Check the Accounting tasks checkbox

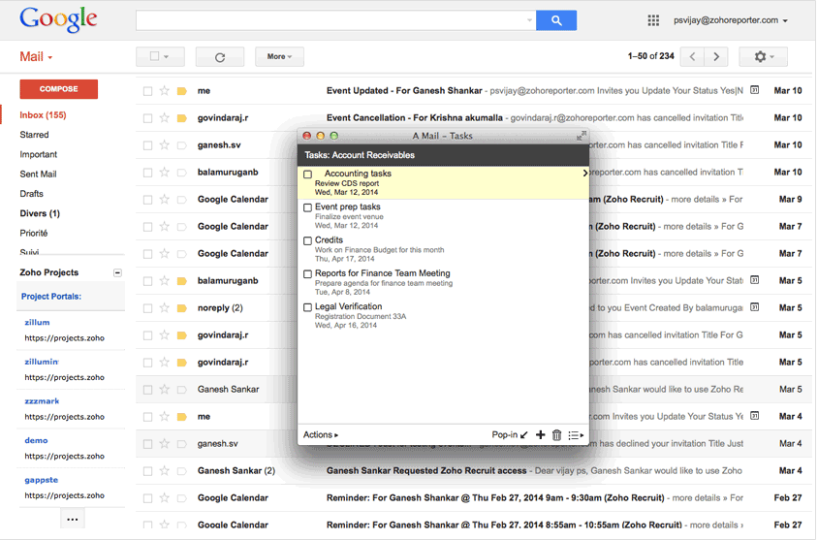(308, 175)
